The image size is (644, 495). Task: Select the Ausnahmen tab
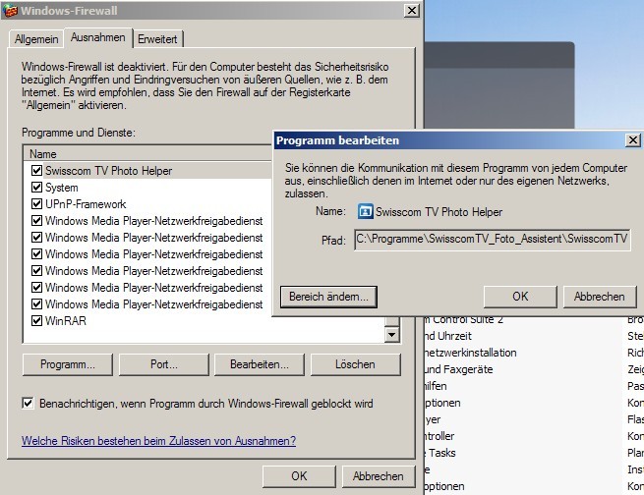click(x=97, y=37)
